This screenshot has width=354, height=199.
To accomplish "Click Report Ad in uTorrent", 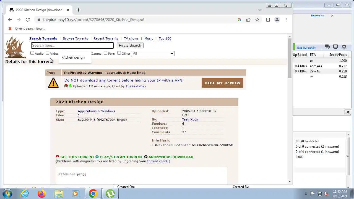I will click(317, 15).
